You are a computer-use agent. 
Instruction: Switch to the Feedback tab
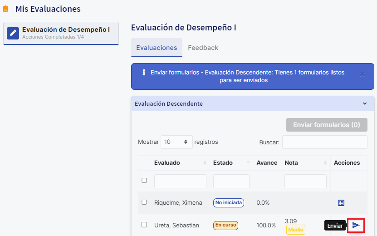coord(203,48)
